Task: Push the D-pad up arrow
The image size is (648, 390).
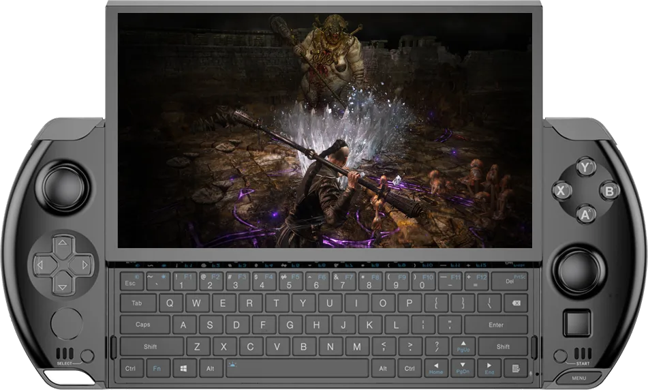Action: 63,244
